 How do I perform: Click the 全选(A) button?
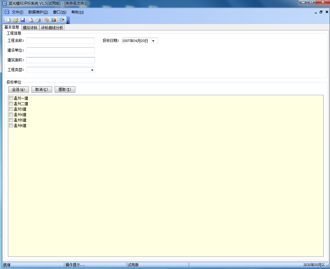[19, 90]
